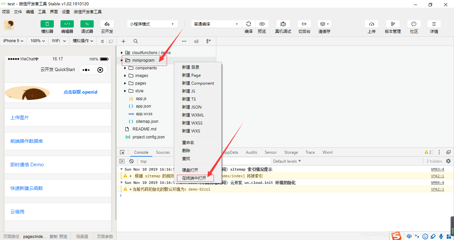Image resolution: width=454 pixels, height=240 pixels.
Task: Click 点击获取 openid link
Action: 80,92
